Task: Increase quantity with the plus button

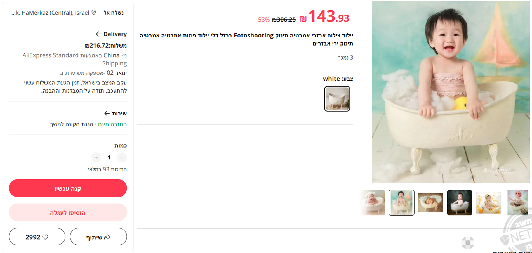Action: [96, 157]
